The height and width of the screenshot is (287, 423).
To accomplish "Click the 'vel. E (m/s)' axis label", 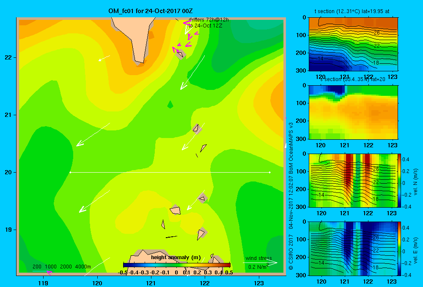I will coord(416,250).
